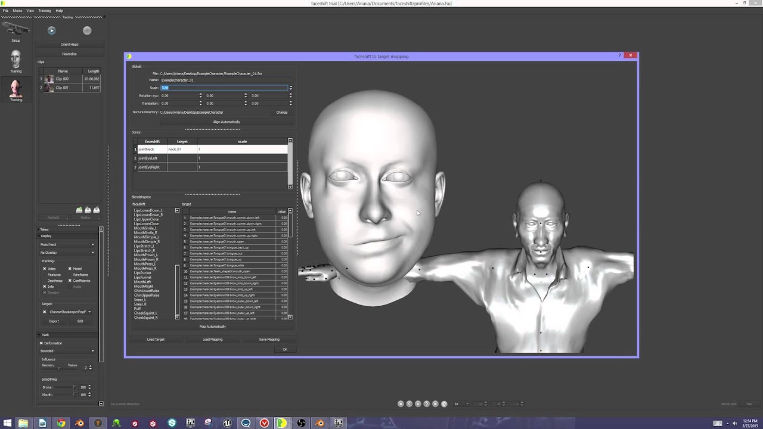Viewport: 763px width, 429px height.
Task: Click the play tracking button
Action: (51, 30)
